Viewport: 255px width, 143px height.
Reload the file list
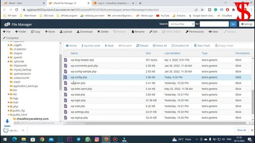142,46
